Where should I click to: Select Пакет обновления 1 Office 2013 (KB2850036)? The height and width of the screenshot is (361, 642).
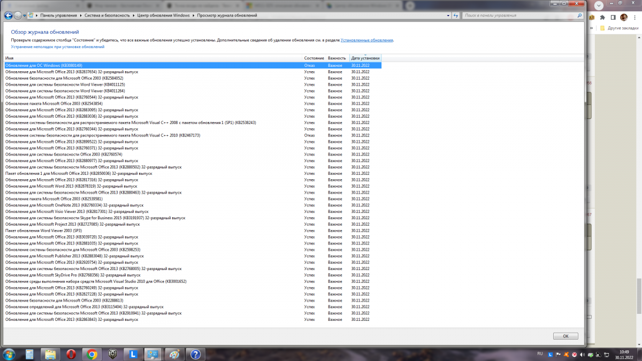tap(193, 173)
